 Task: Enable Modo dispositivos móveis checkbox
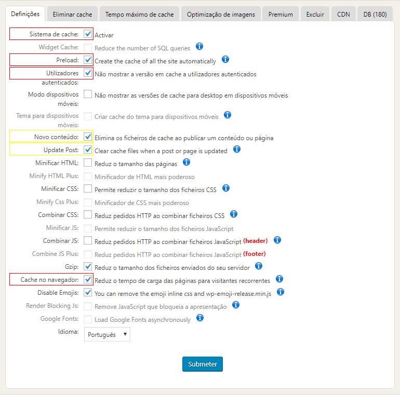tap(88, 94)
